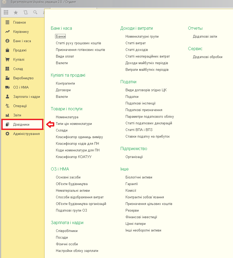Click the Керівнику chart icon

click(7, 32)
